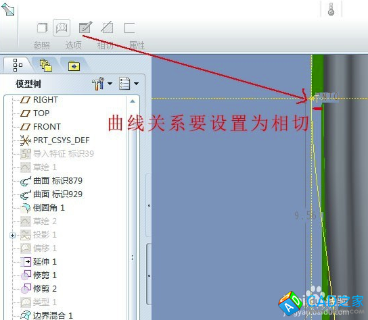Click the model tree settings hammer icon
The width and height of the screenshot is (368, 320).
pos(98,83)
